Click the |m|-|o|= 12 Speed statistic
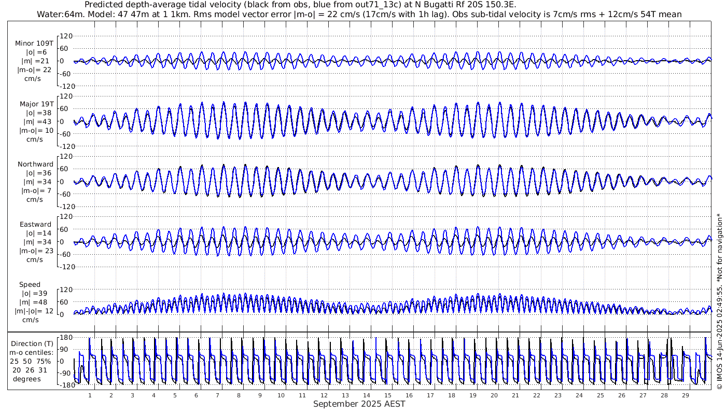 point(35,311)
